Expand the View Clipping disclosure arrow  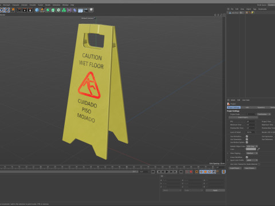[x=228, y=153]
